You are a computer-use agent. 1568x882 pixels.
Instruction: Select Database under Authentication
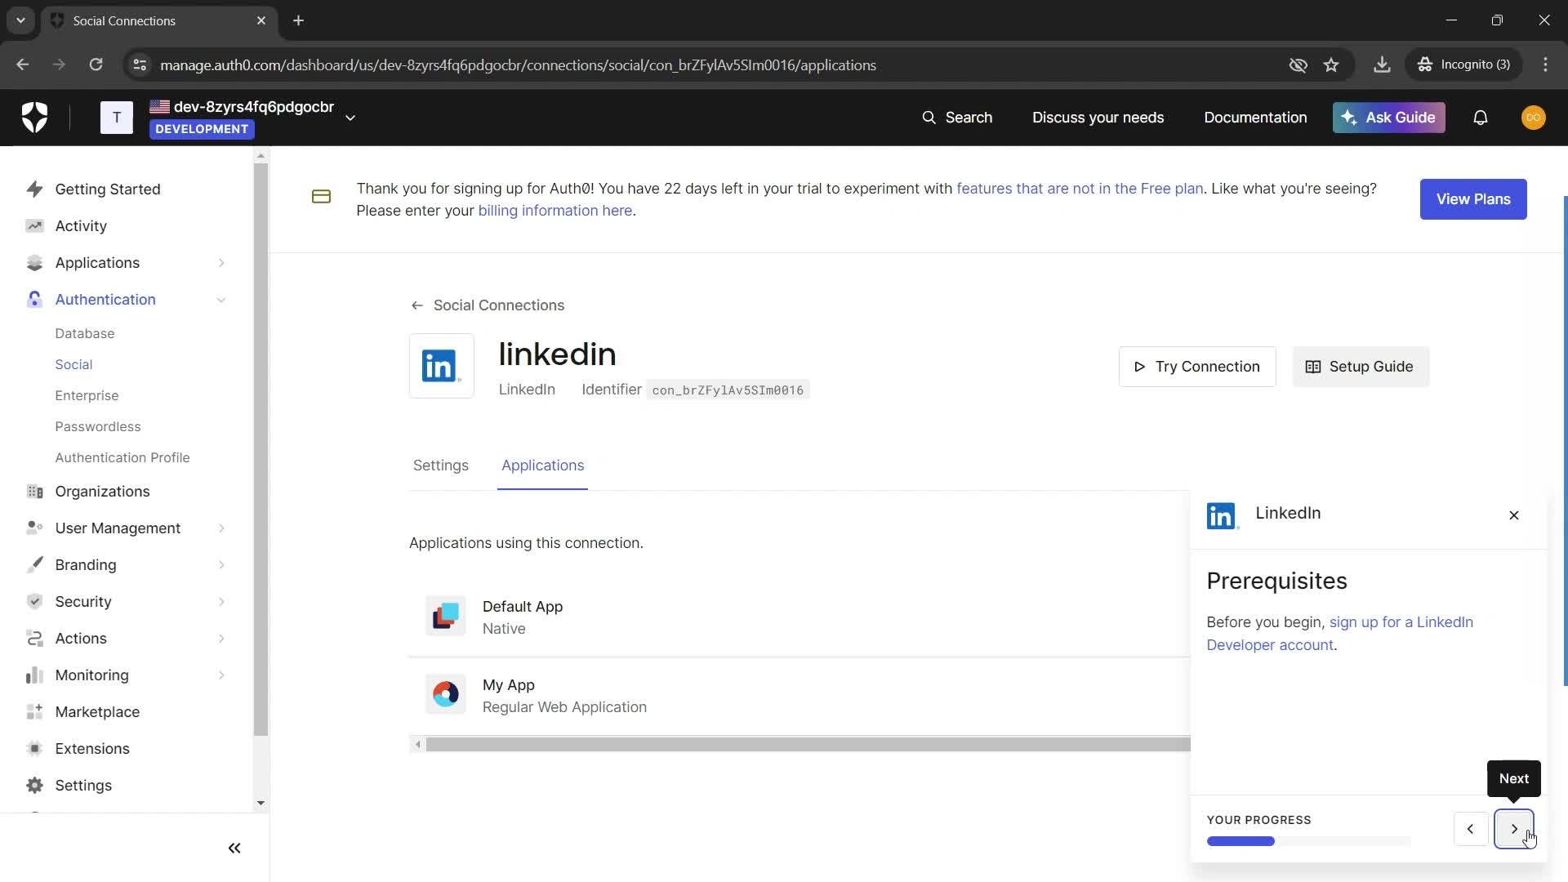click(x=84, y=333)
